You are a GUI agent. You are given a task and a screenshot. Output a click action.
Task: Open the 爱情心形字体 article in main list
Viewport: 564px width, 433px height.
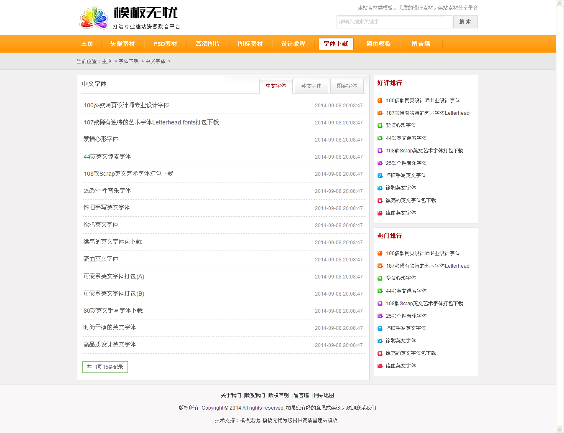[x=101, y=139]
